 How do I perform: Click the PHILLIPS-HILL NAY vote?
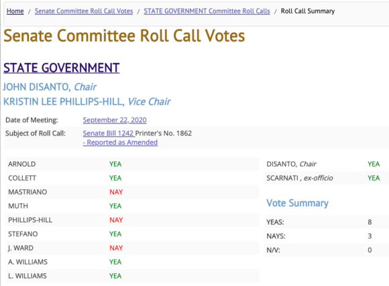point(116,220)
